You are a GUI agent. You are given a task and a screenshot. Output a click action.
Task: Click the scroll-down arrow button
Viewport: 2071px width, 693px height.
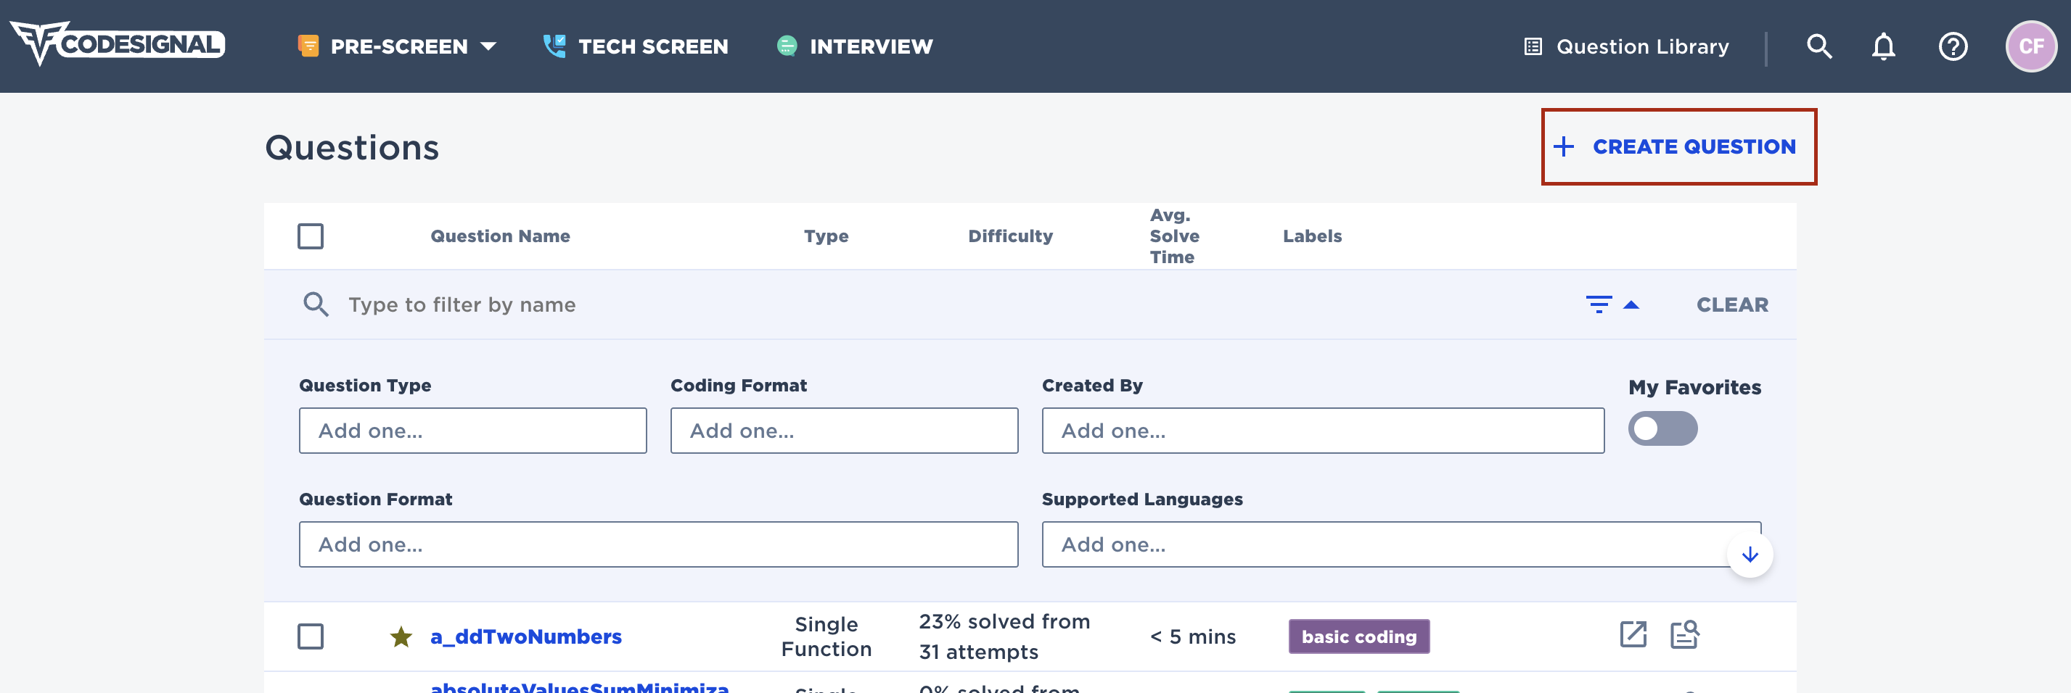click(1750, 555)
